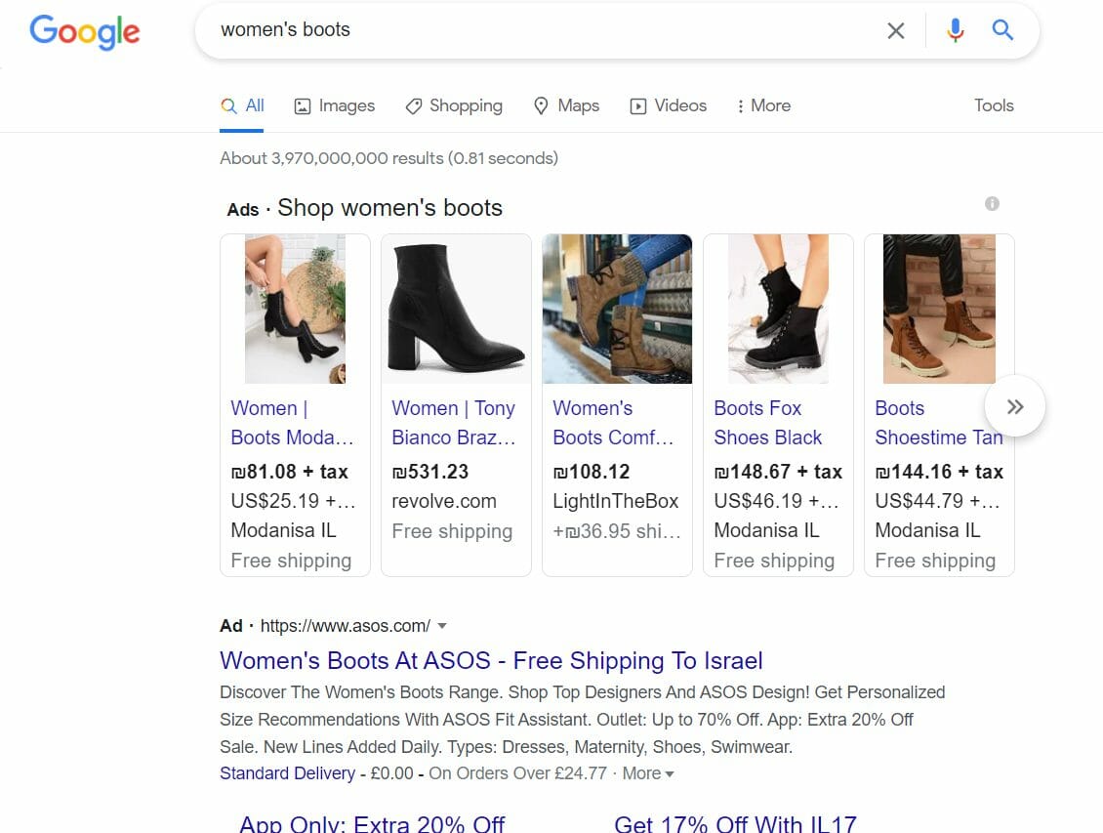Switch to the Shopping tab
Image resolution: width=1103 pixels, height=833 pixels.
pos(454,105)
